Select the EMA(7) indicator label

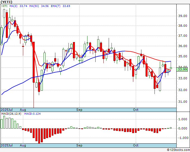pyautogui.click(x=56, y=6)
